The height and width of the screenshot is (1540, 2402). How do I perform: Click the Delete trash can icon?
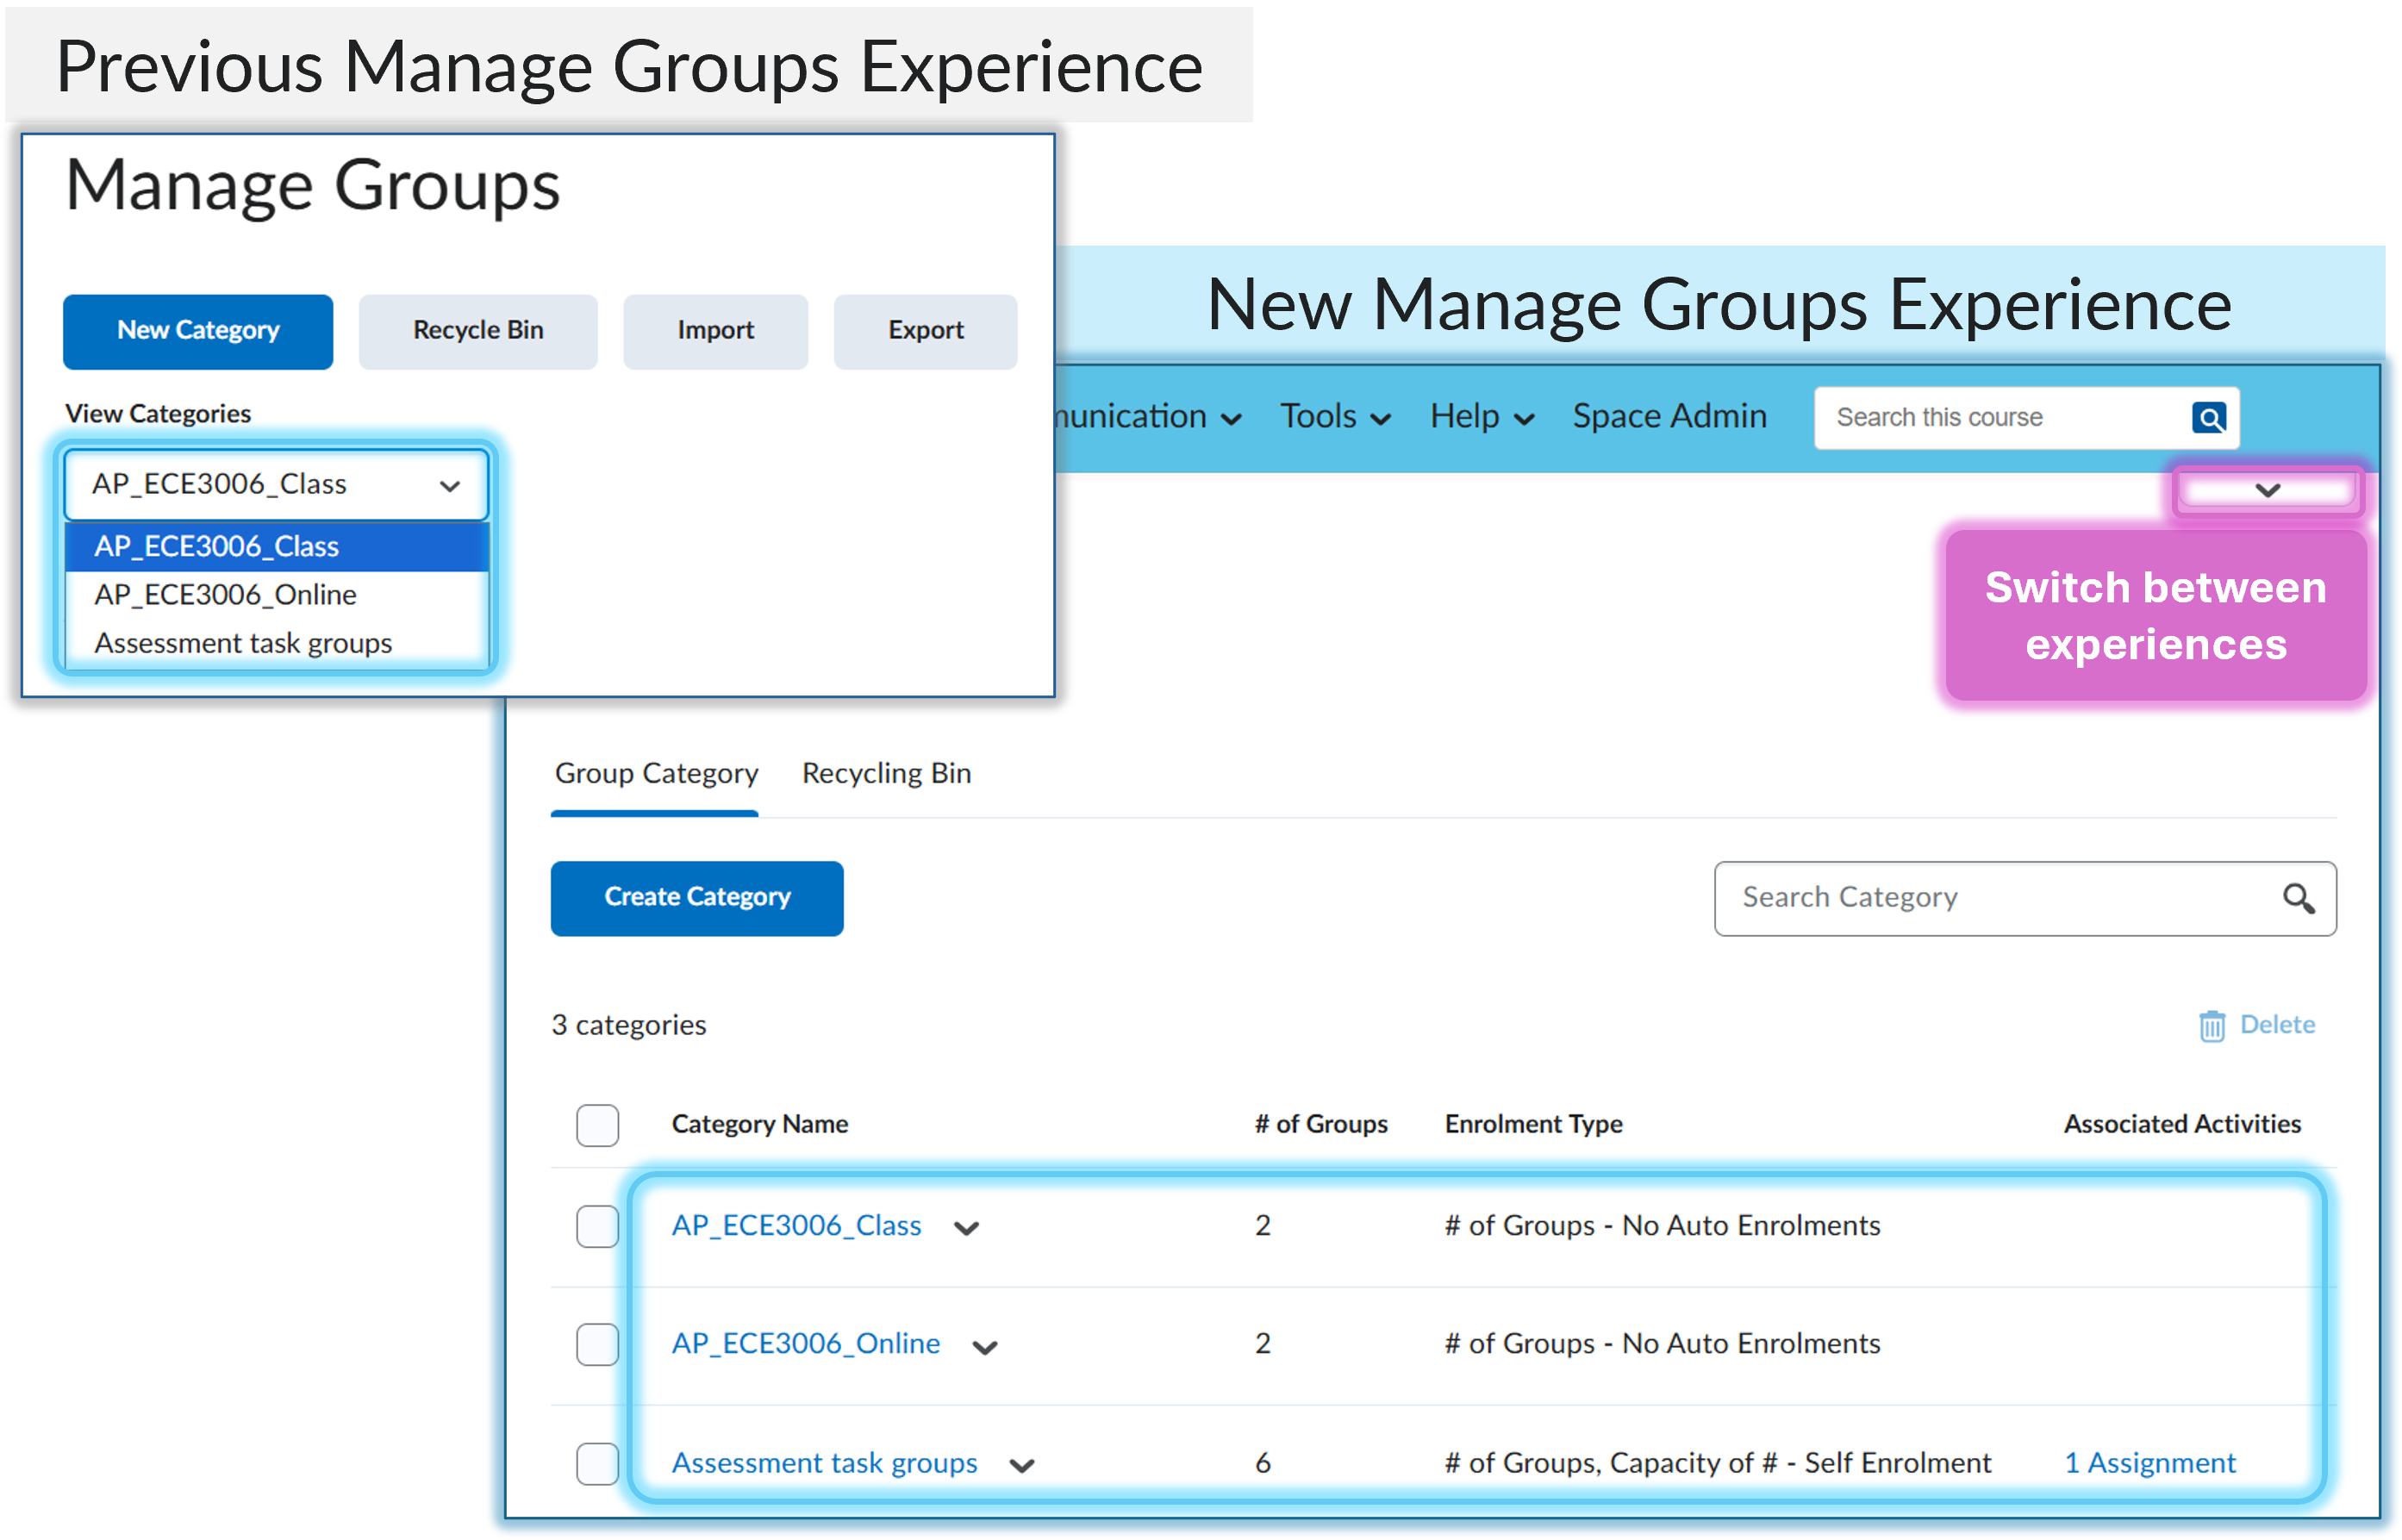(x=2211, y=1025)
